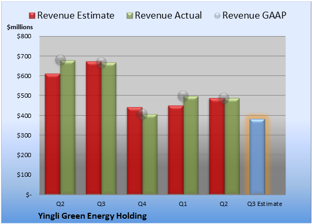Viewport: 312px width, 224px height.
Task: Click the '$300' axis value
Action: click(24, 135)
